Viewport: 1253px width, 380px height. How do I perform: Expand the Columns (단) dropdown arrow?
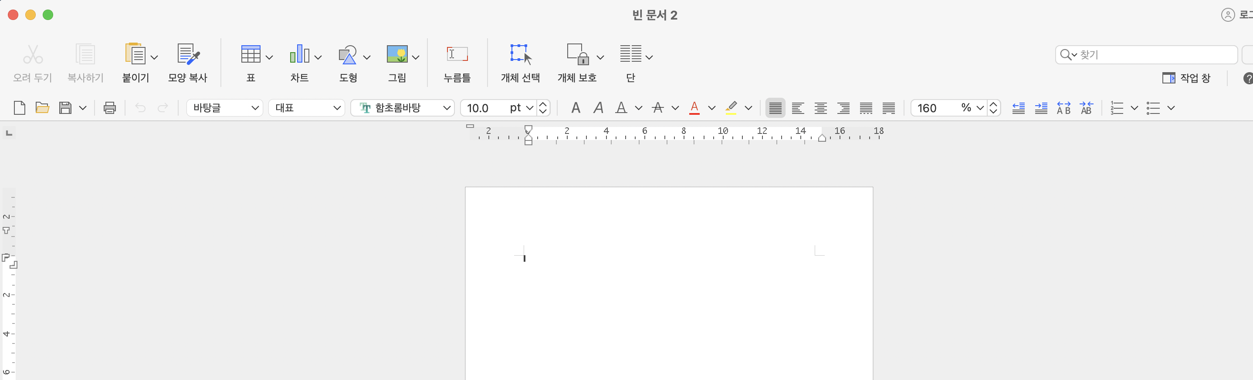pyautogui.click(x=649, y=57)
